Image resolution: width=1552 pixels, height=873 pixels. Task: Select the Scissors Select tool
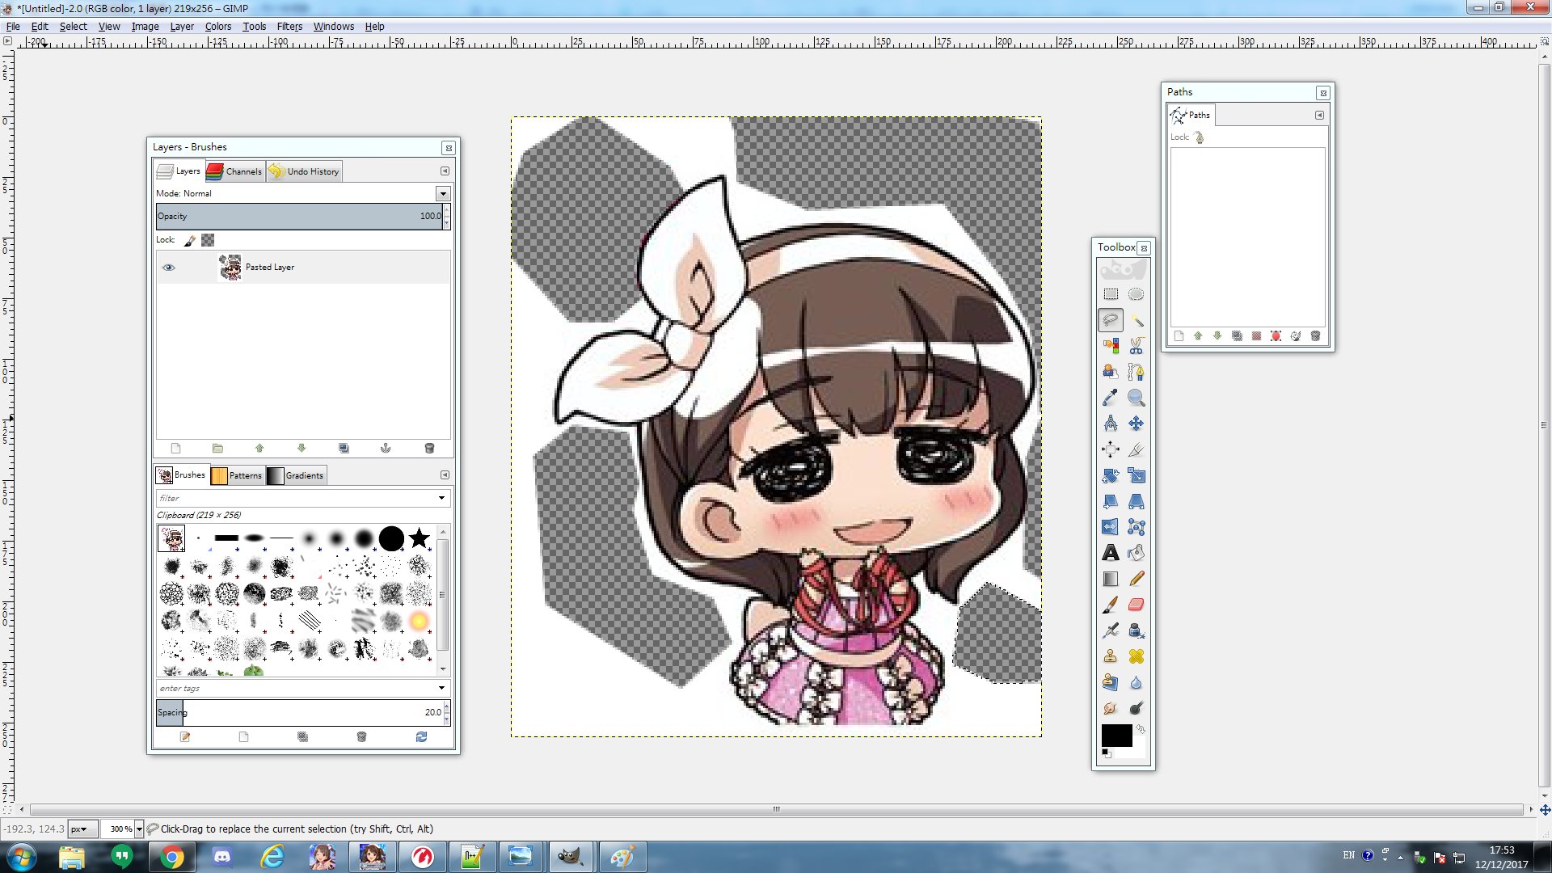coord(1136,346)
